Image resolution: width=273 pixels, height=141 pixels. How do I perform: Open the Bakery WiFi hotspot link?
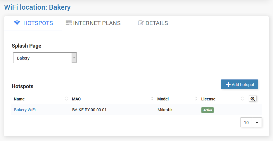point(25,110)
